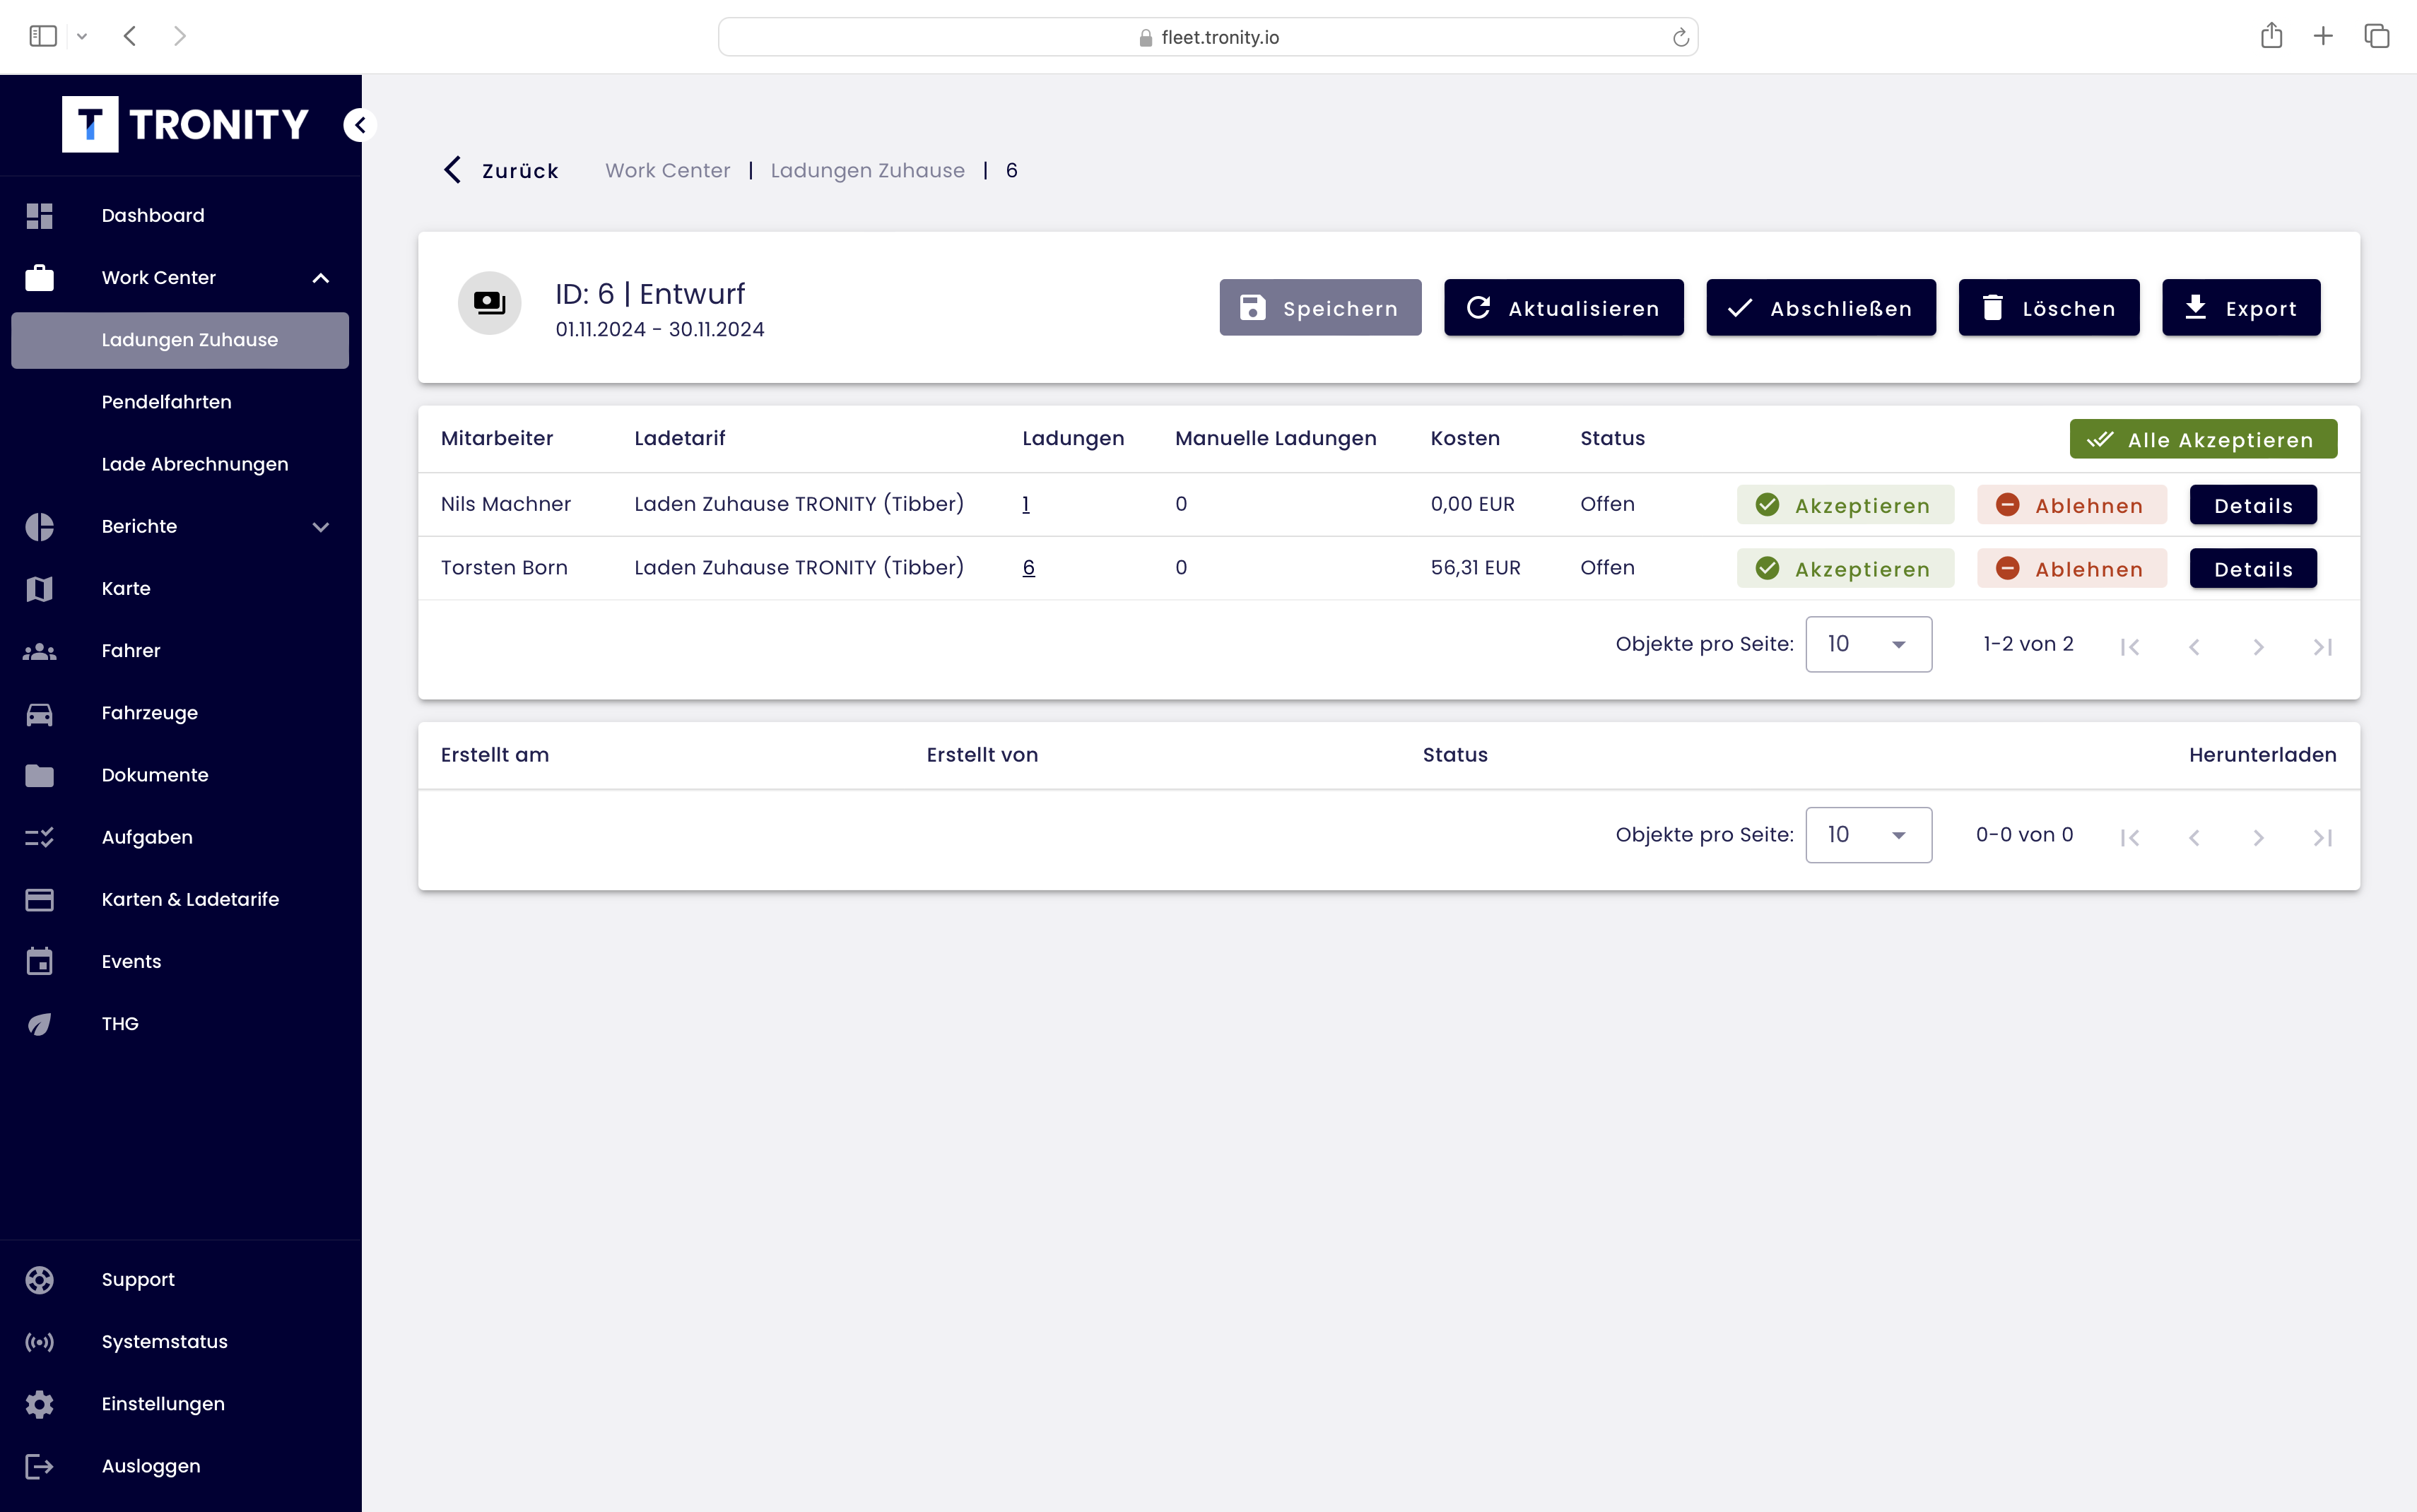Click the Safari address bar

point(1207,37)
